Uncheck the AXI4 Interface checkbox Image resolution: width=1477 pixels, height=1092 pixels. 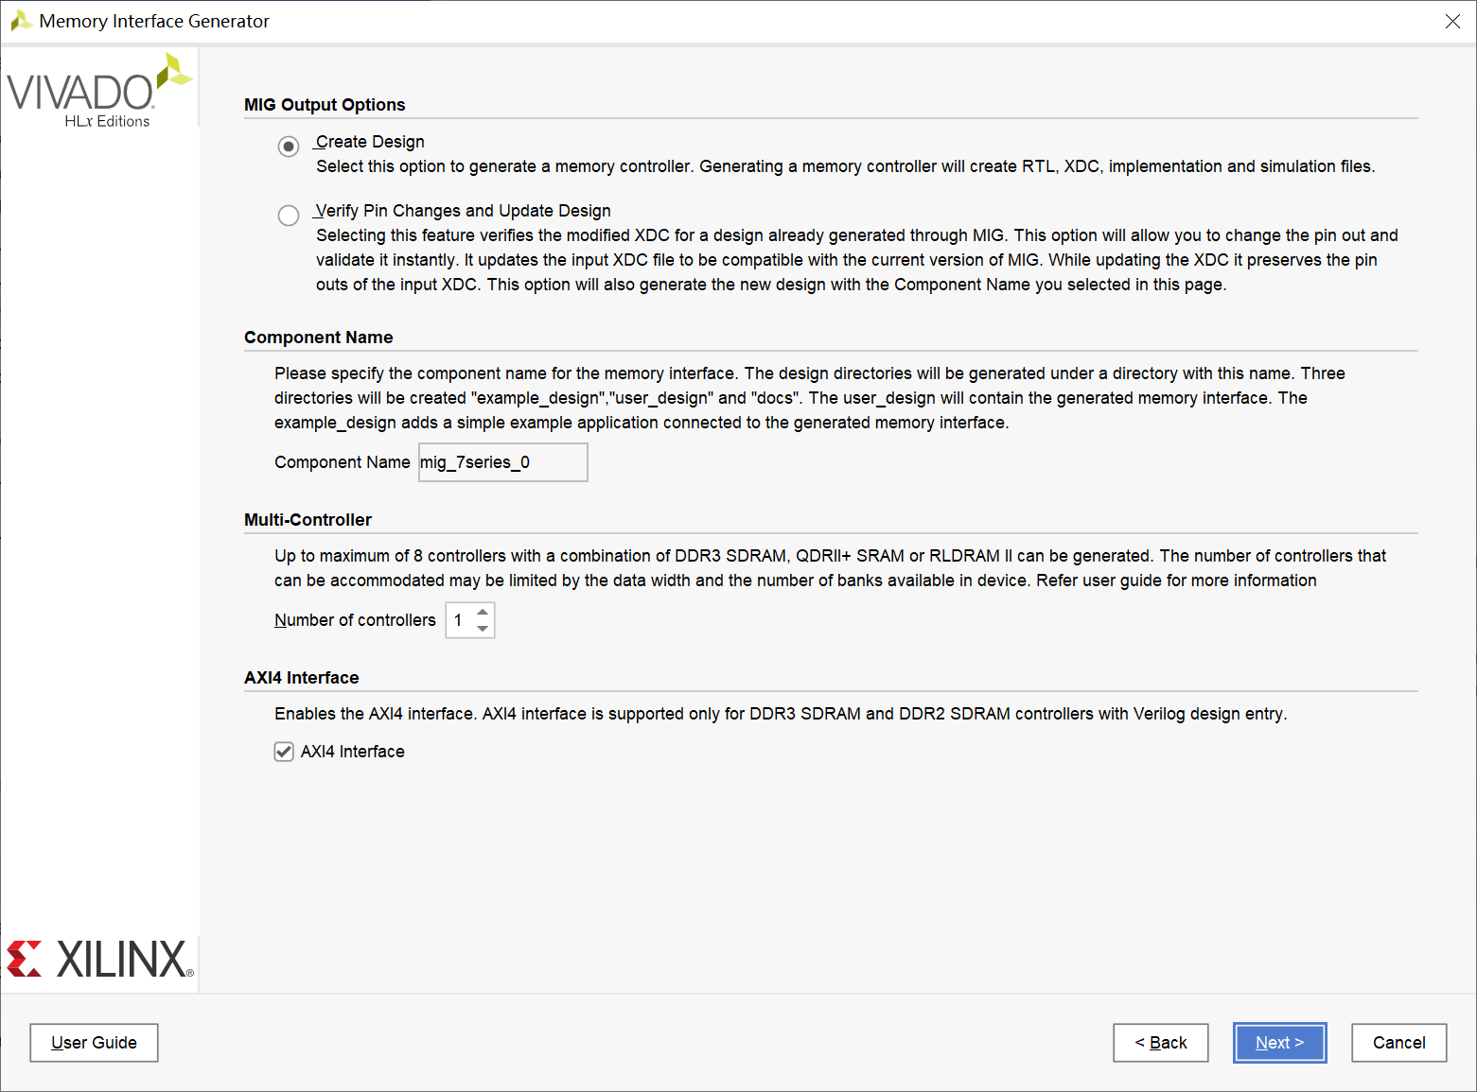point(284,752)
